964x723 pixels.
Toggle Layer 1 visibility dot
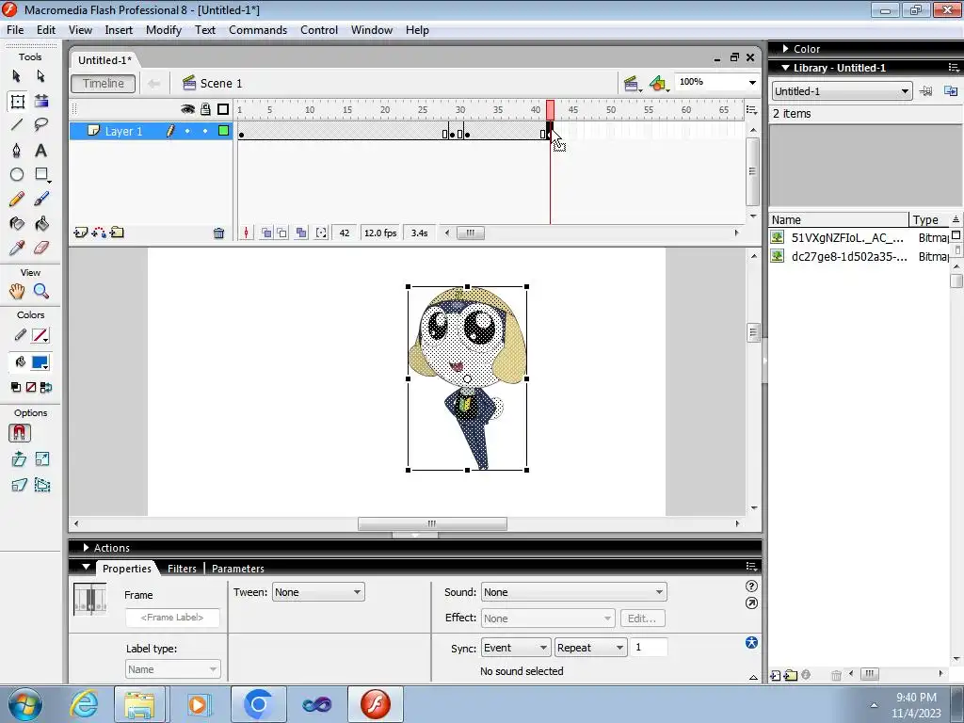click(187, 131)
